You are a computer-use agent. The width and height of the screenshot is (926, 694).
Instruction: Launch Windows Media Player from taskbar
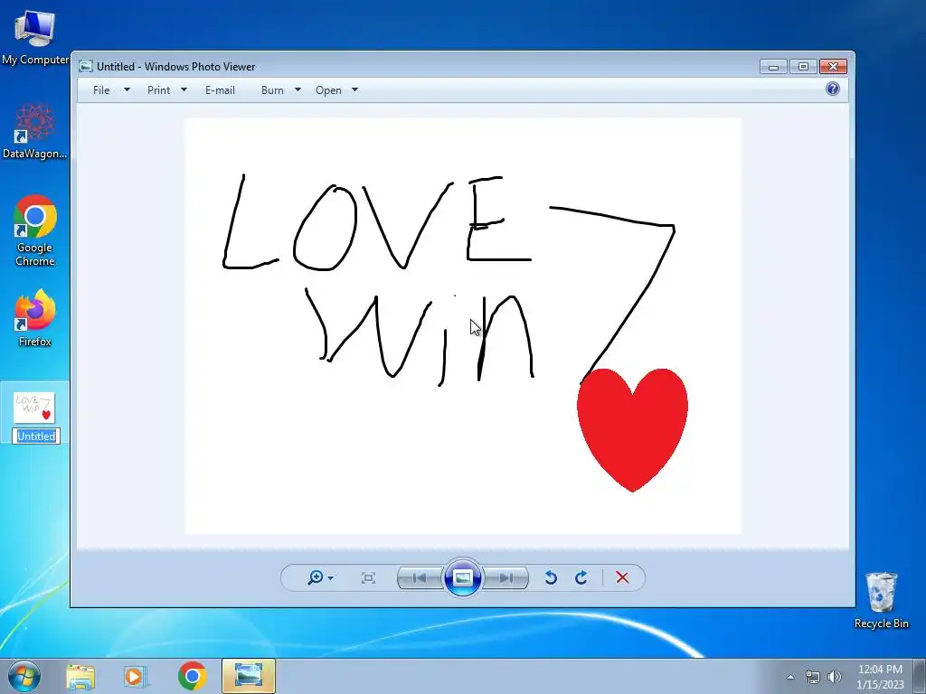136,676
